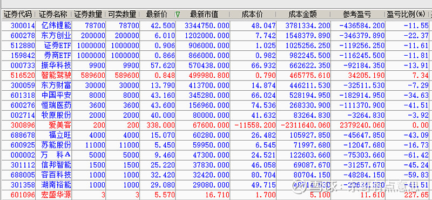432x200 pixels.
Task: Sort by 证券名称 column header
Action: (x=53, y=15)
